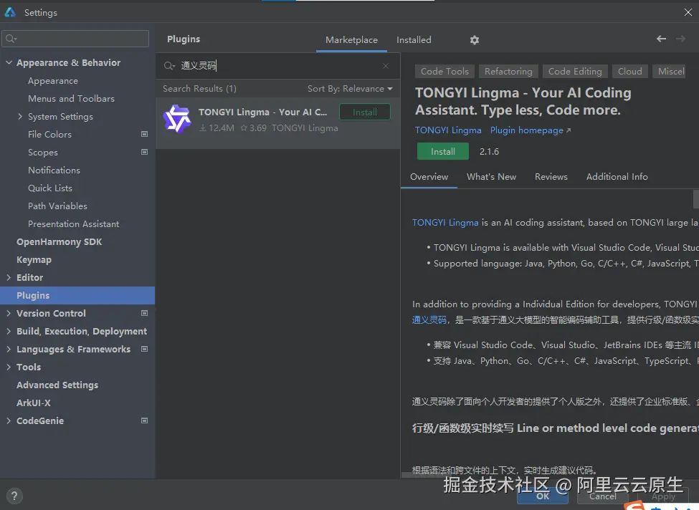The width and height of the screenshot is (699, 510).
Task: Click the Cancel button
Action: pyautogui.click(x=603, y=496)
